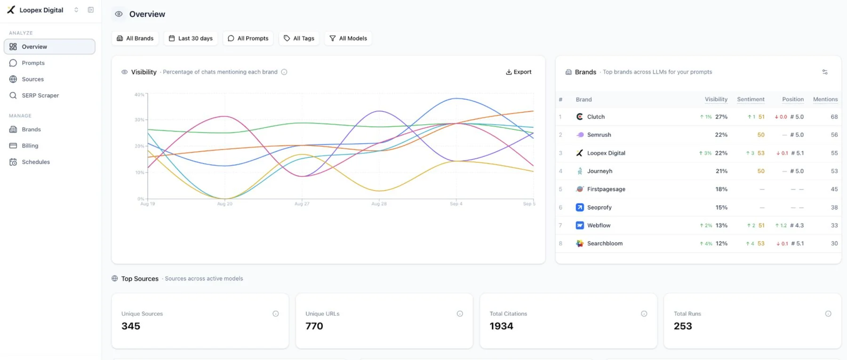Sort table by Position column header
This screenshot has height=360, width=847.
click(x=793, y=99)
